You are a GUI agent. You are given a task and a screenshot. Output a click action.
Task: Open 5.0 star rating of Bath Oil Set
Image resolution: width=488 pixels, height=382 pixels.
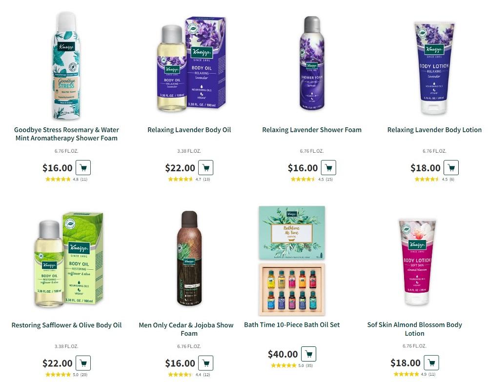pos(292,365)
